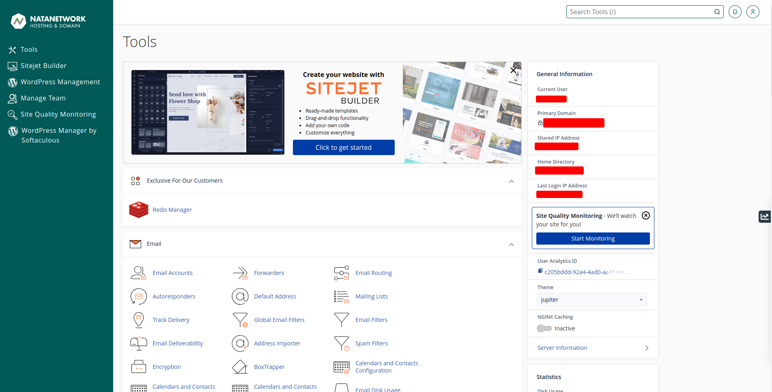The height and width of the screenshot is (392, 772).
Task: Dismiss the Site Quality Monitoring notice
Action: point(646,215)
